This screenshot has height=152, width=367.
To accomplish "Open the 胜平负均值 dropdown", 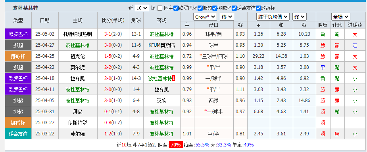I will point(273,17).
